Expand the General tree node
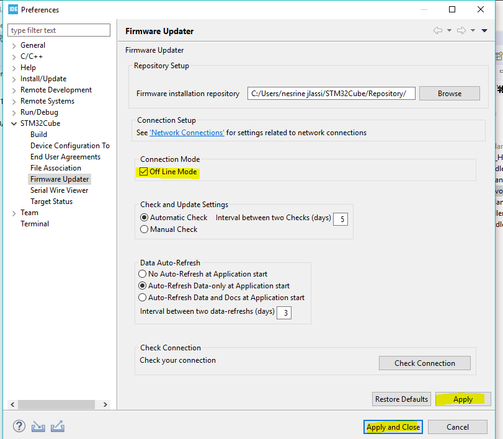The width and height of the screenshot is (503, 439). coord(14,46)
